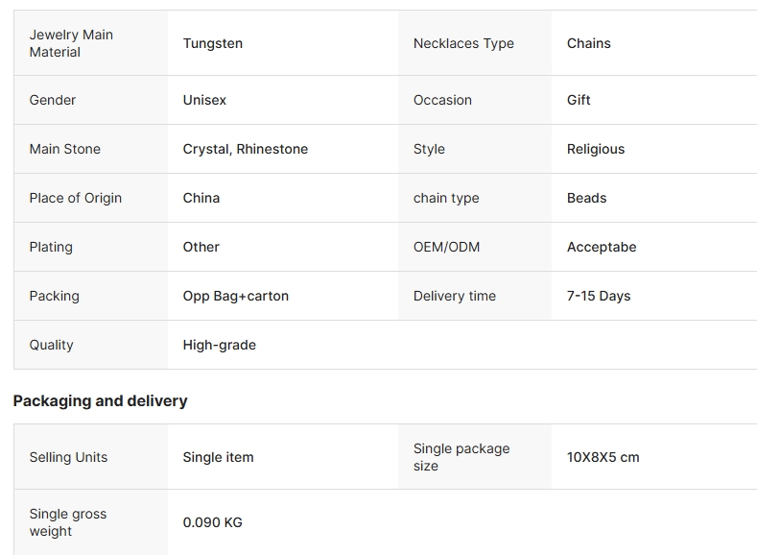The image size is (757, 555).
Task: Click the 7-15 Days delivery time
Action: pos(599,296)
